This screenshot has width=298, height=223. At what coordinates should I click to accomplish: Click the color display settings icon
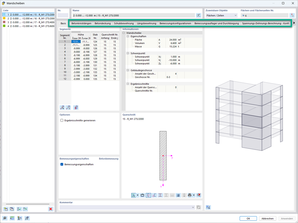click(19, 218)
